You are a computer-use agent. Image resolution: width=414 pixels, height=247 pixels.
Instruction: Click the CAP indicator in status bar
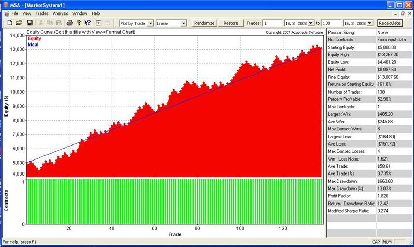376,242
